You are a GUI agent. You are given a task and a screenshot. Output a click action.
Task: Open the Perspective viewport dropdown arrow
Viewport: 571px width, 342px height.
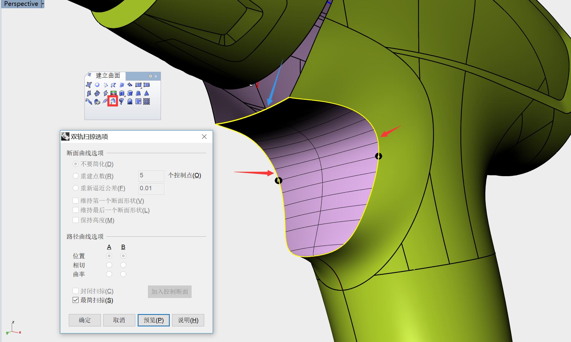click(43, 4)
